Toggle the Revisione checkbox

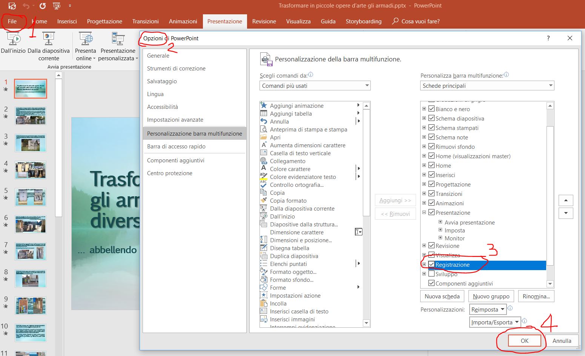(x=431, y=246)
